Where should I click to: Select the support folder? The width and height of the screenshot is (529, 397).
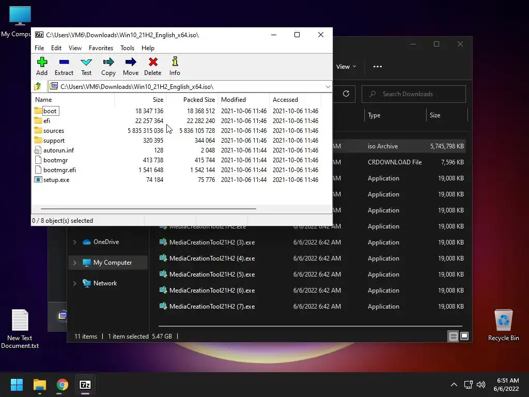[x=50, y=141]
